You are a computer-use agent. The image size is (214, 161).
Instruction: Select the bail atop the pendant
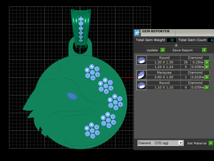coord(81,28)
